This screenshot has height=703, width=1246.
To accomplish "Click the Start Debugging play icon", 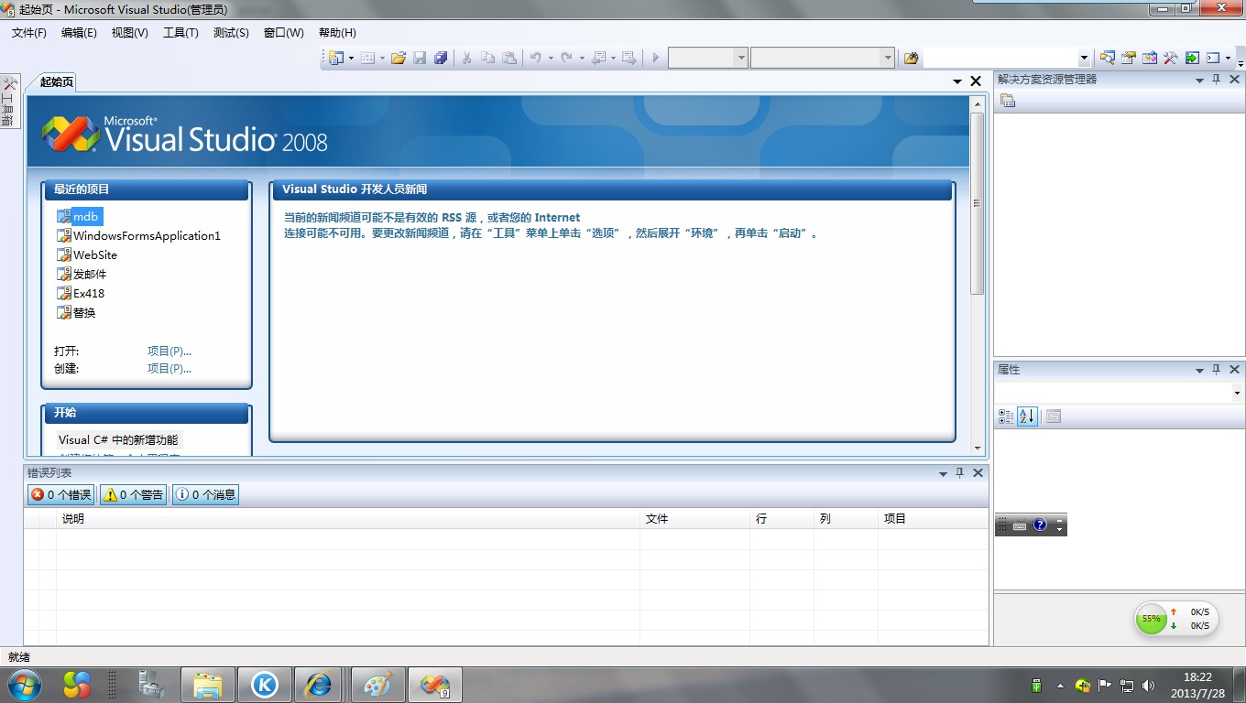I will click(x=655, y=58).
